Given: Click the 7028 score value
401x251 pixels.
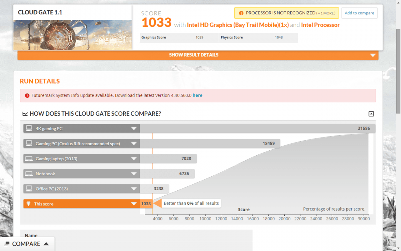Looking at the screenshot, I should click(186, 159).
